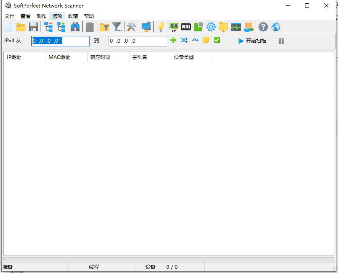The image size is (338, 273).
Task: Open the 帮助 menu
Action: pyautogui.click(x=89, y=16)
